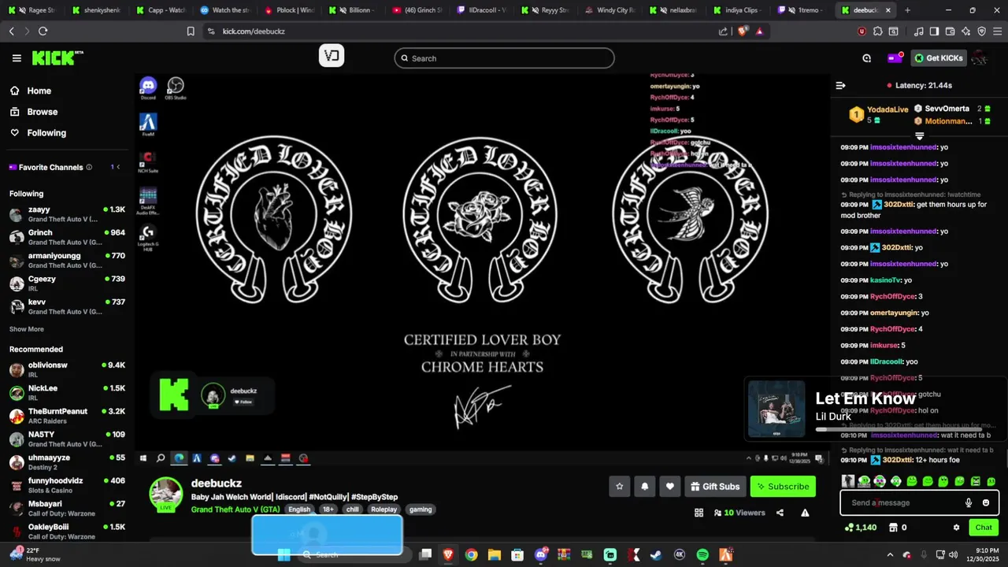Open Grinch channel in Following list
This screenshot has height=567, width=1008.
(67, 237)
